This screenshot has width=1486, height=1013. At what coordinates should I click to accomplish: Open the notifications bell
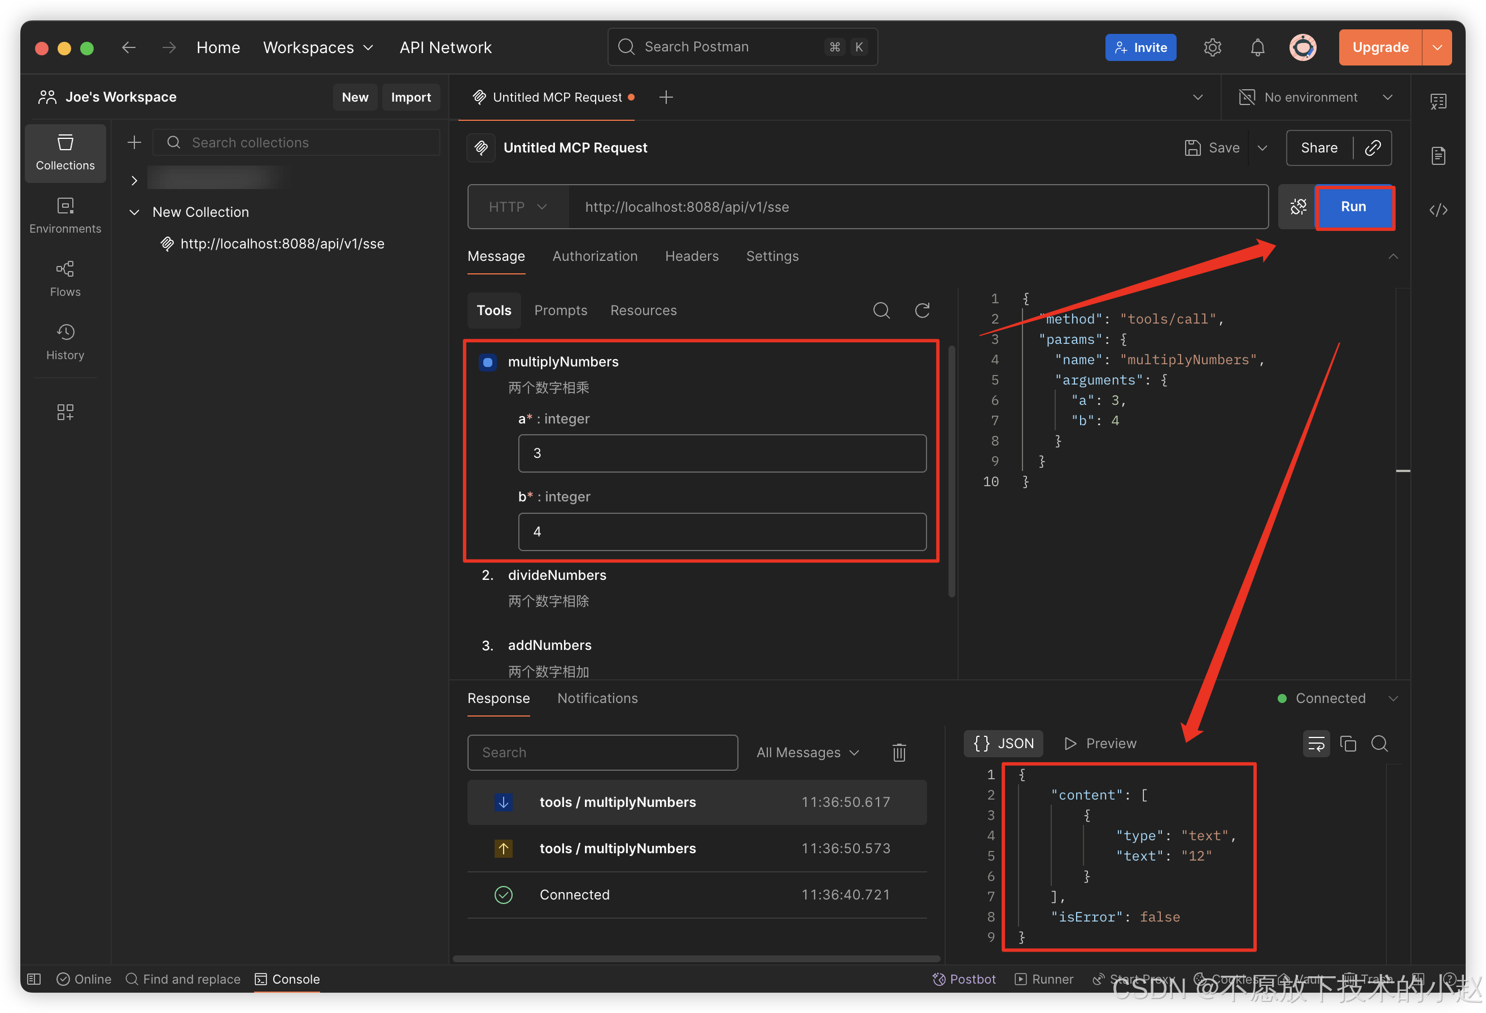point(1257,47)
